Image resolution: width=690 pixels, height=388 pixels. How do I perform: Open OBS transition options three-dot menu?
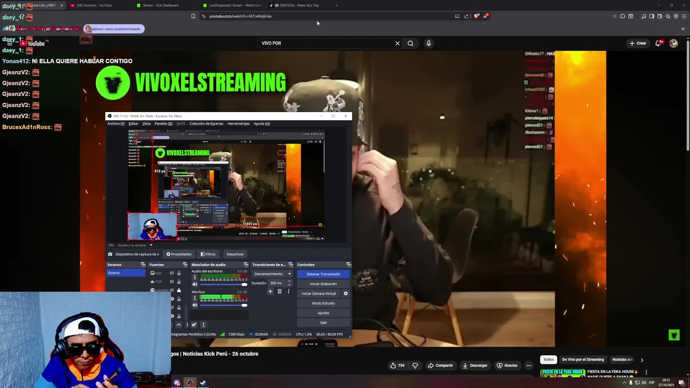(288, 292)
